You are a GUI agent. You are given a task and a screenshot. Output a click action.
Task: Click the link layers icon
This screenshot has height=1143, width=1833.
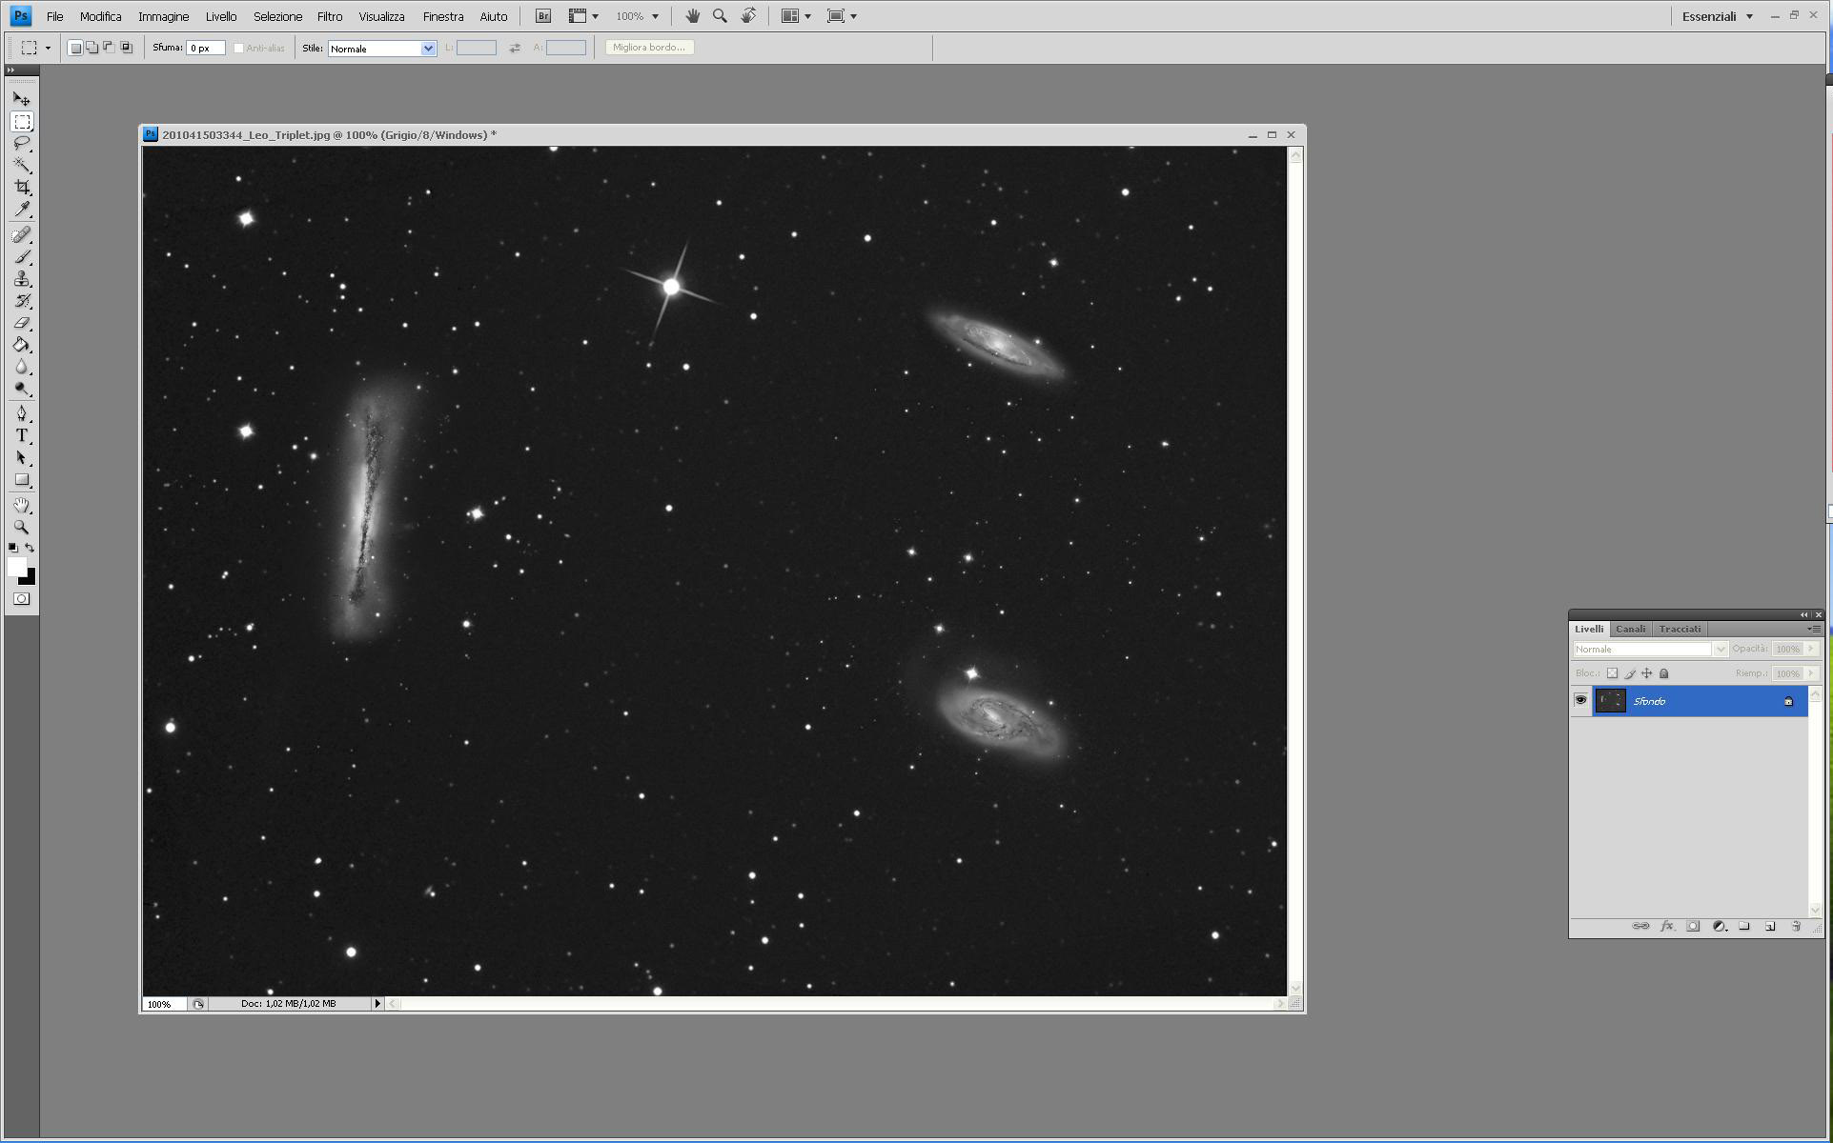point(1640,926)
